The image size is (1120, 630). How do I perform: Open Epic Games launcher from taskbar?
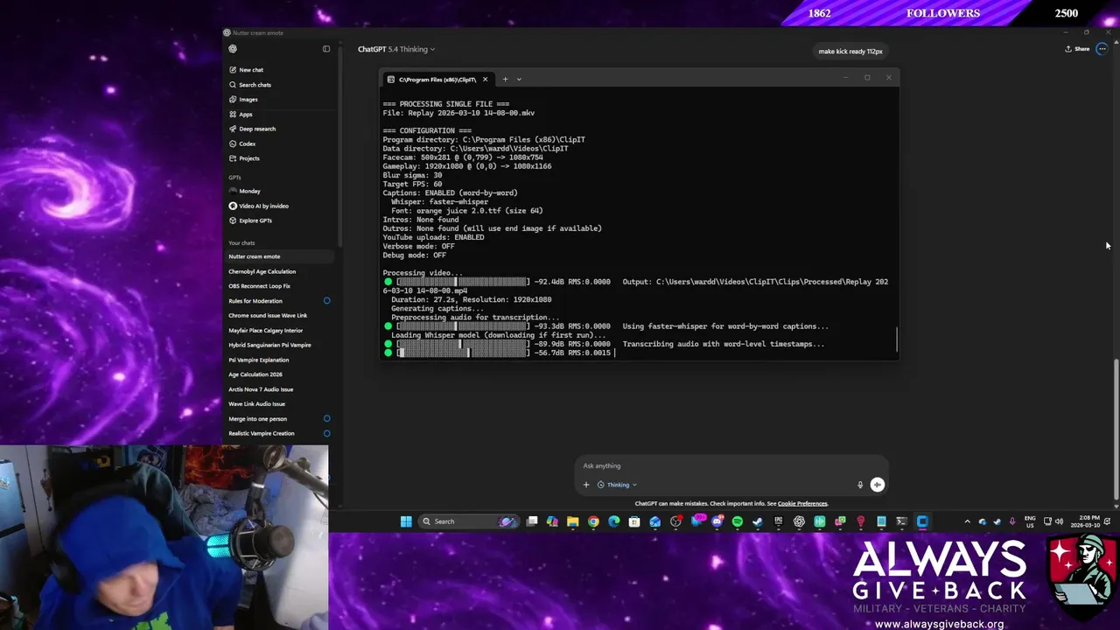tap(778, 521)
